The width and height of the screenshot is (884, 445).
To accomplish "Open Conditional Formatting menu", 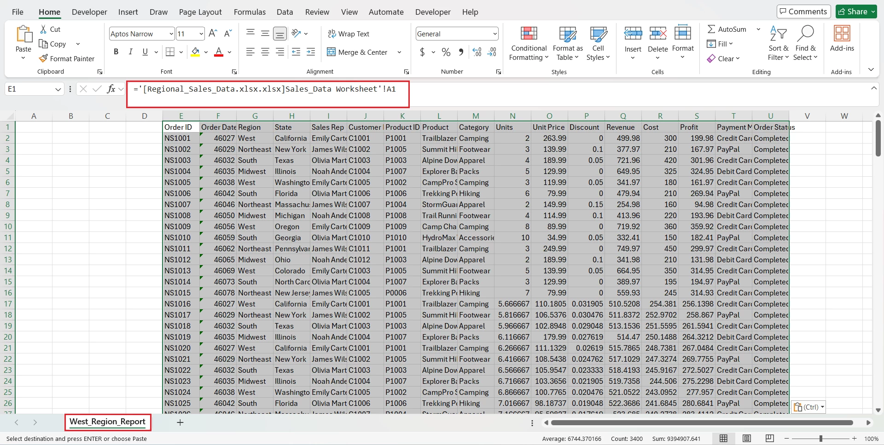I will tap(529, 44).
